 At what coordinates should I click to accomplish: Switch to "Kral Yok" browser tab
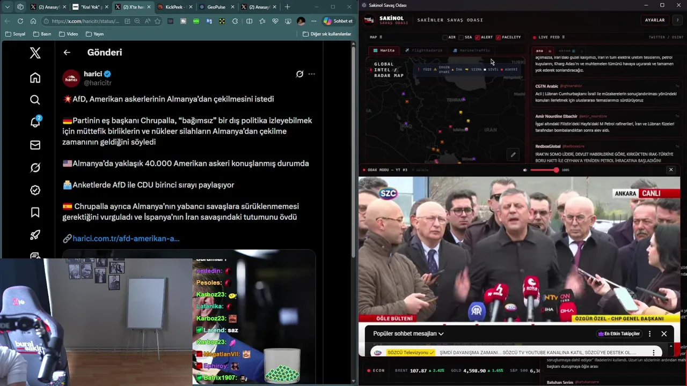(x=90, y=7)
